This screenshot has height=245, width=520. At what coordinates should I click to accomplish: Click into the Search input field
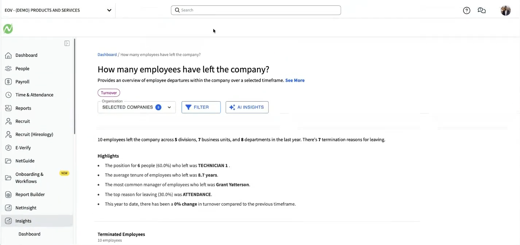coord(256,10)
